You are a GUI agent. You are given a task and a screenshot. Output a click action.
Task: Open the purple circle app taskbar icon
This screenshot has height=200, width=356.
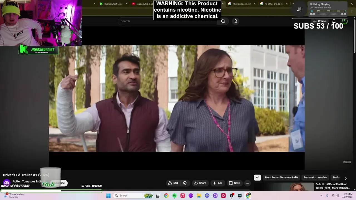[215, 196]
